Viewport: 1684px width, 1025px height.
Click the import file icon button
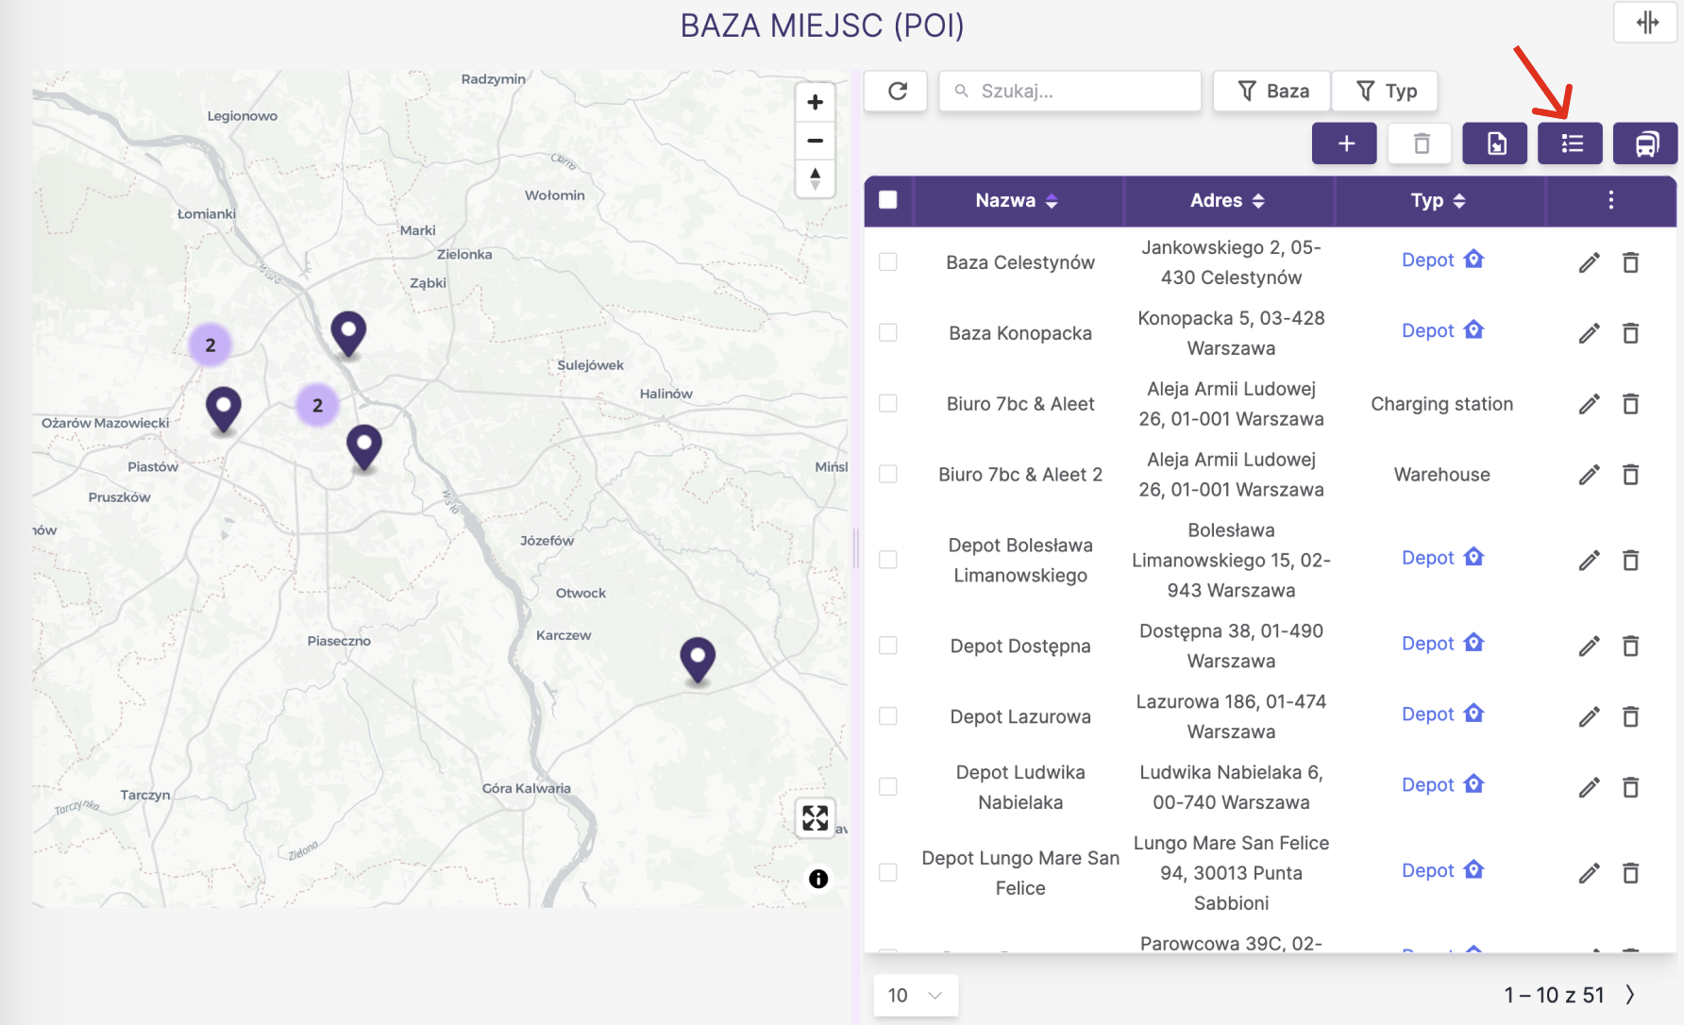1495,143
